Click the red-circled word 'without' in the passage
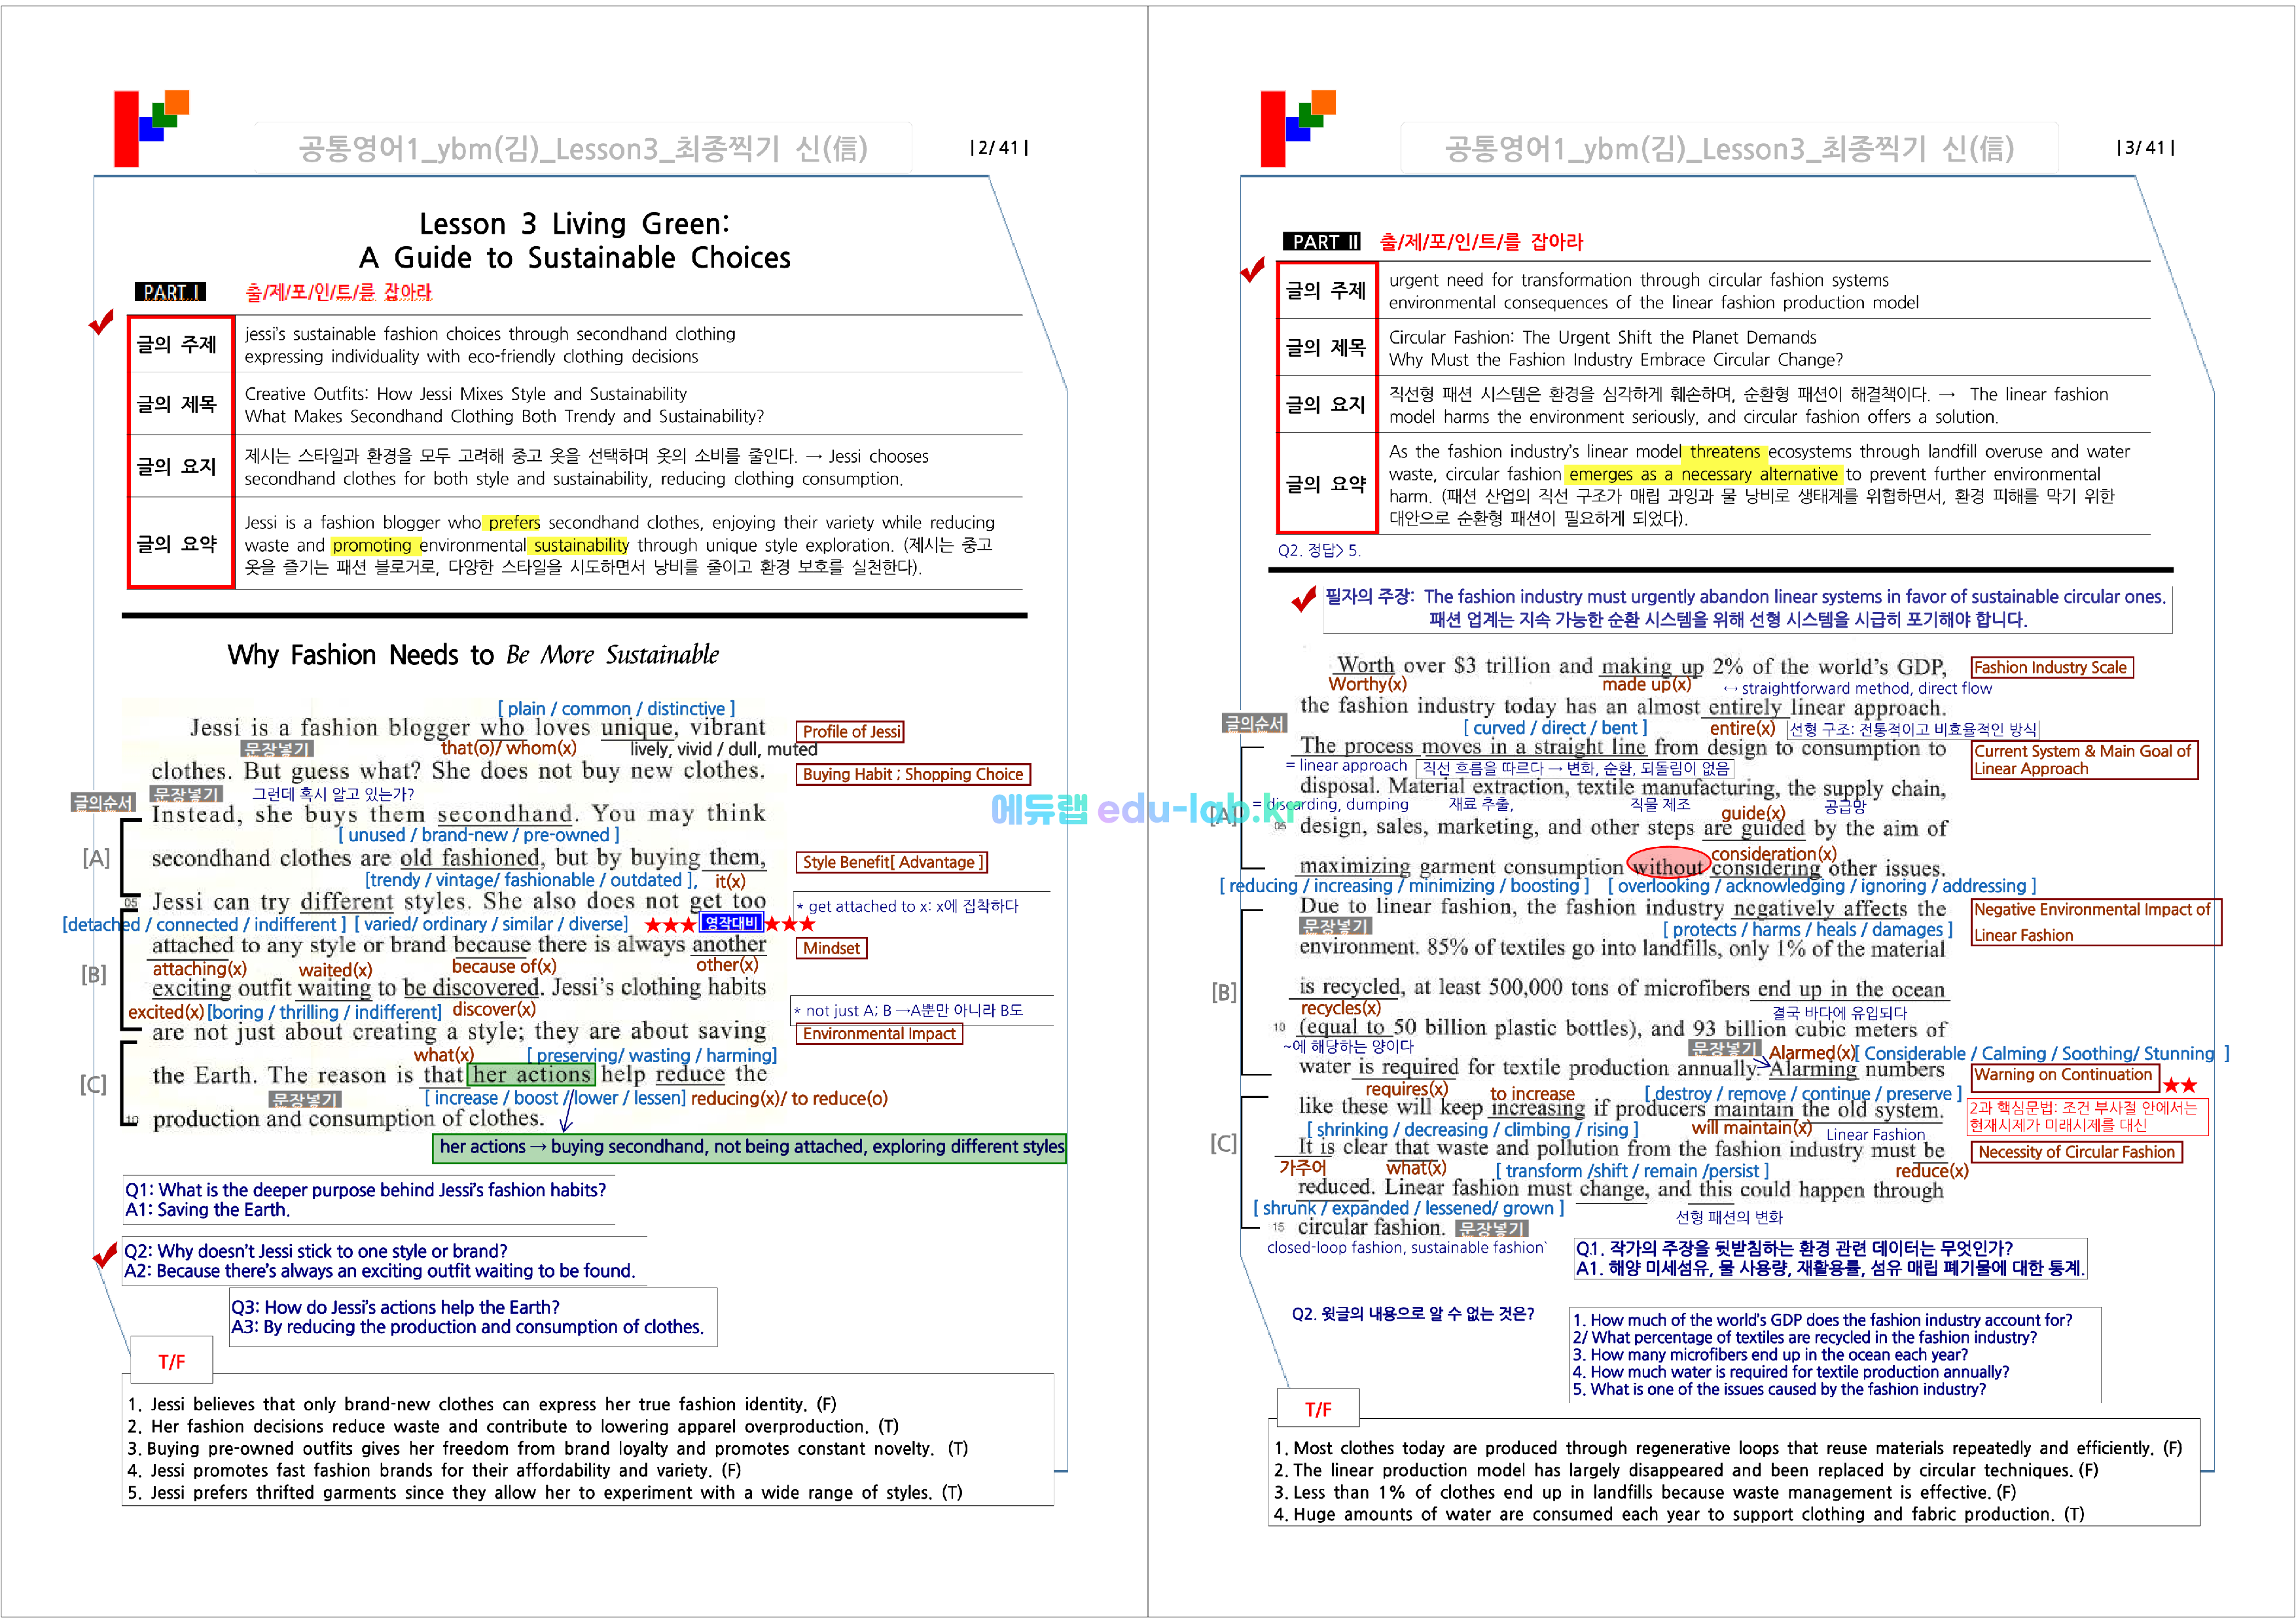Image resolution: width=2296 pixels, height=1623 pixels. [1667, 866]
